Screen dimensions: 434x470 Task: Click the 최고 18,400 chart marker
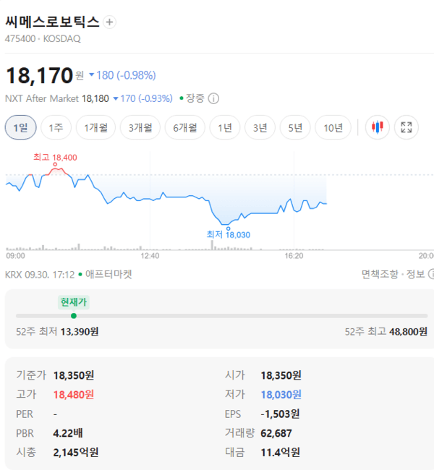[x=55, y=164]
